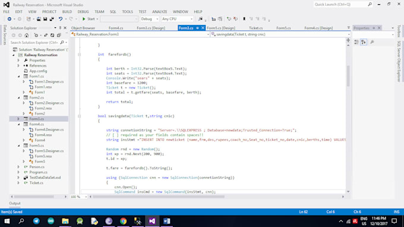This screenshot has width=404, height=227.
Task: Switch to the Ticket.cs tab
Action: (255, 28)
